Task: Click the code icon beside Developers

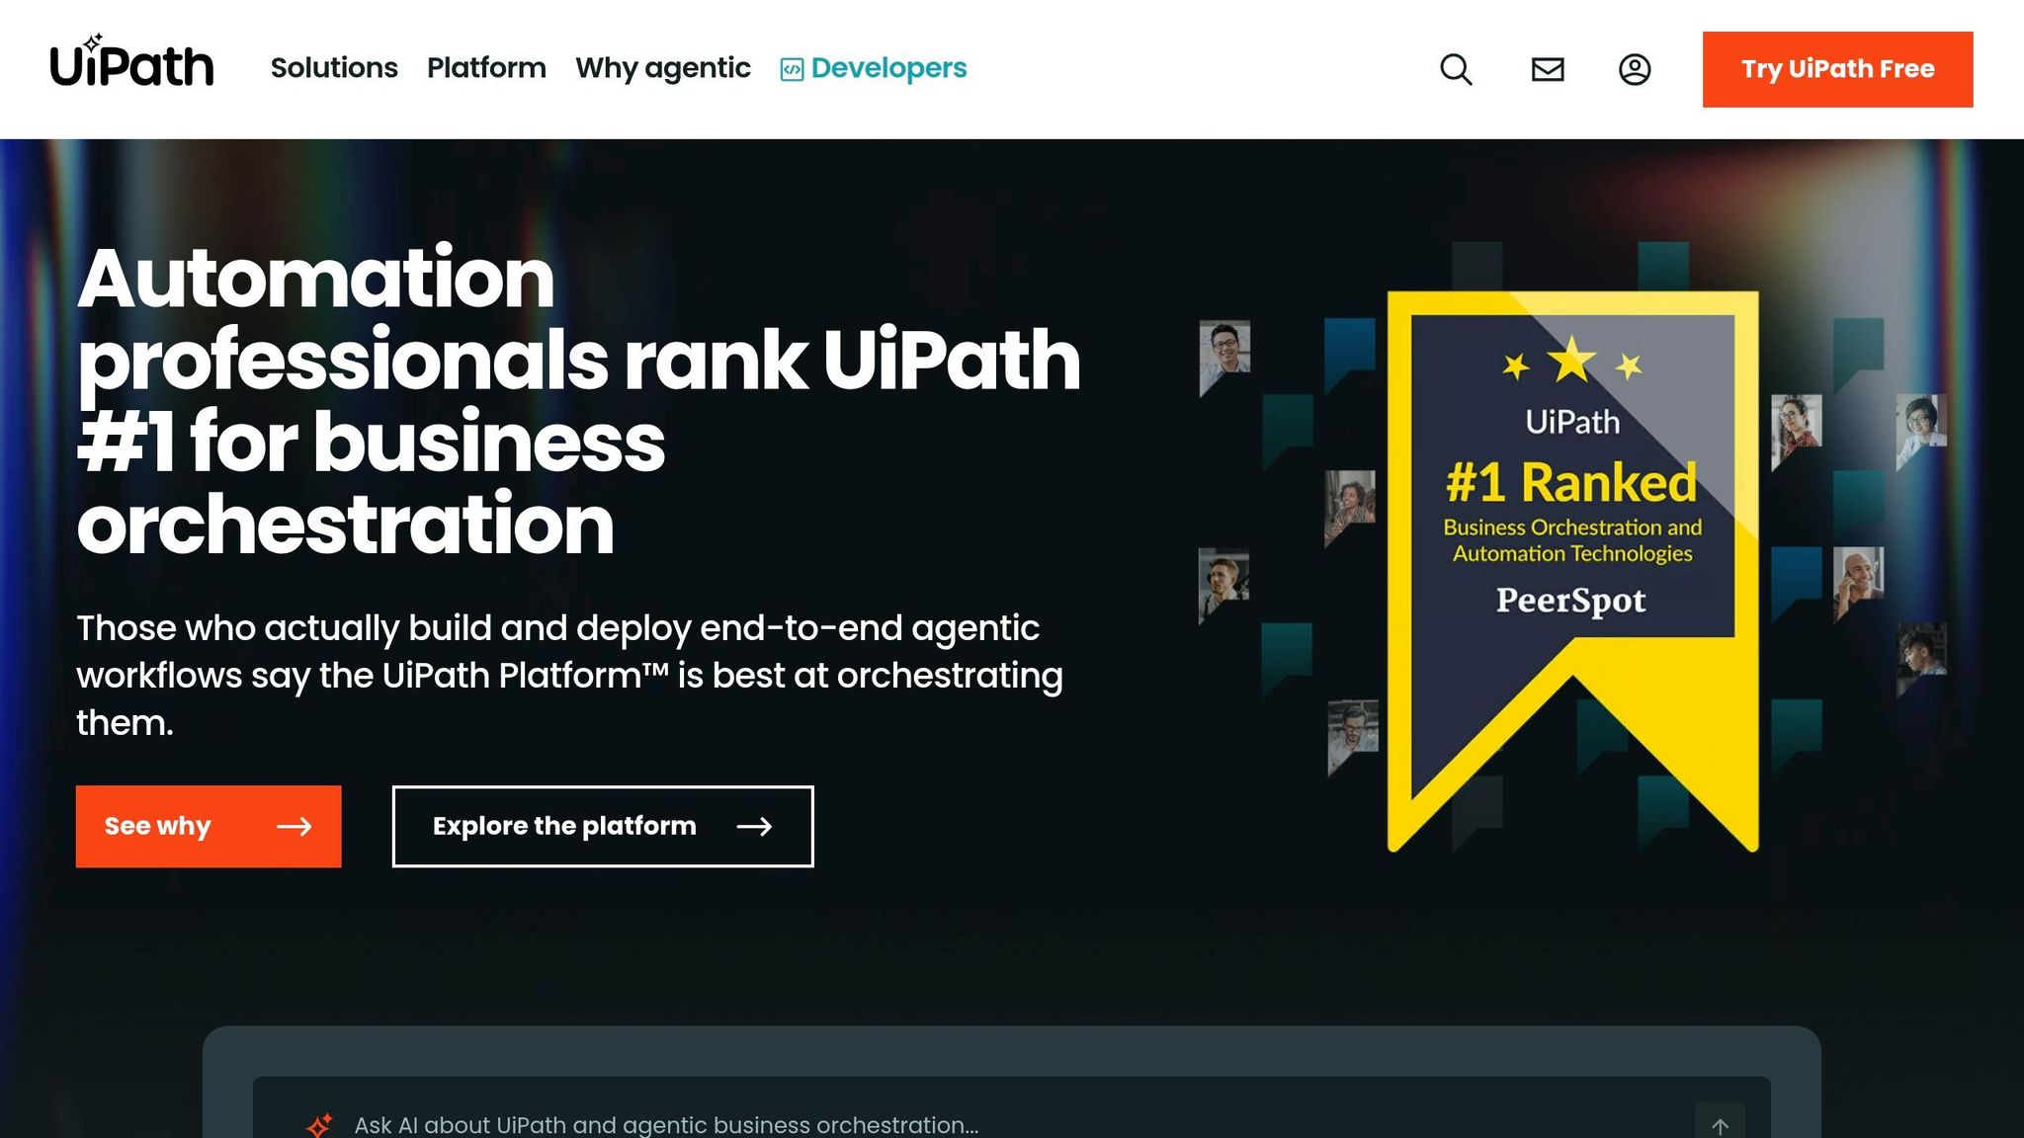Action: [792, 69]
